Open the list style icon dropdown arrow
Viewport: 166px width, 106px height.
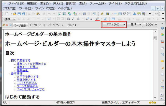(x=54, y=19)
